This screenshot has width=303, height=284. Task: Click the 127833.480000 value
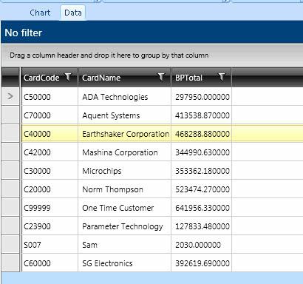tap(202, 226)
